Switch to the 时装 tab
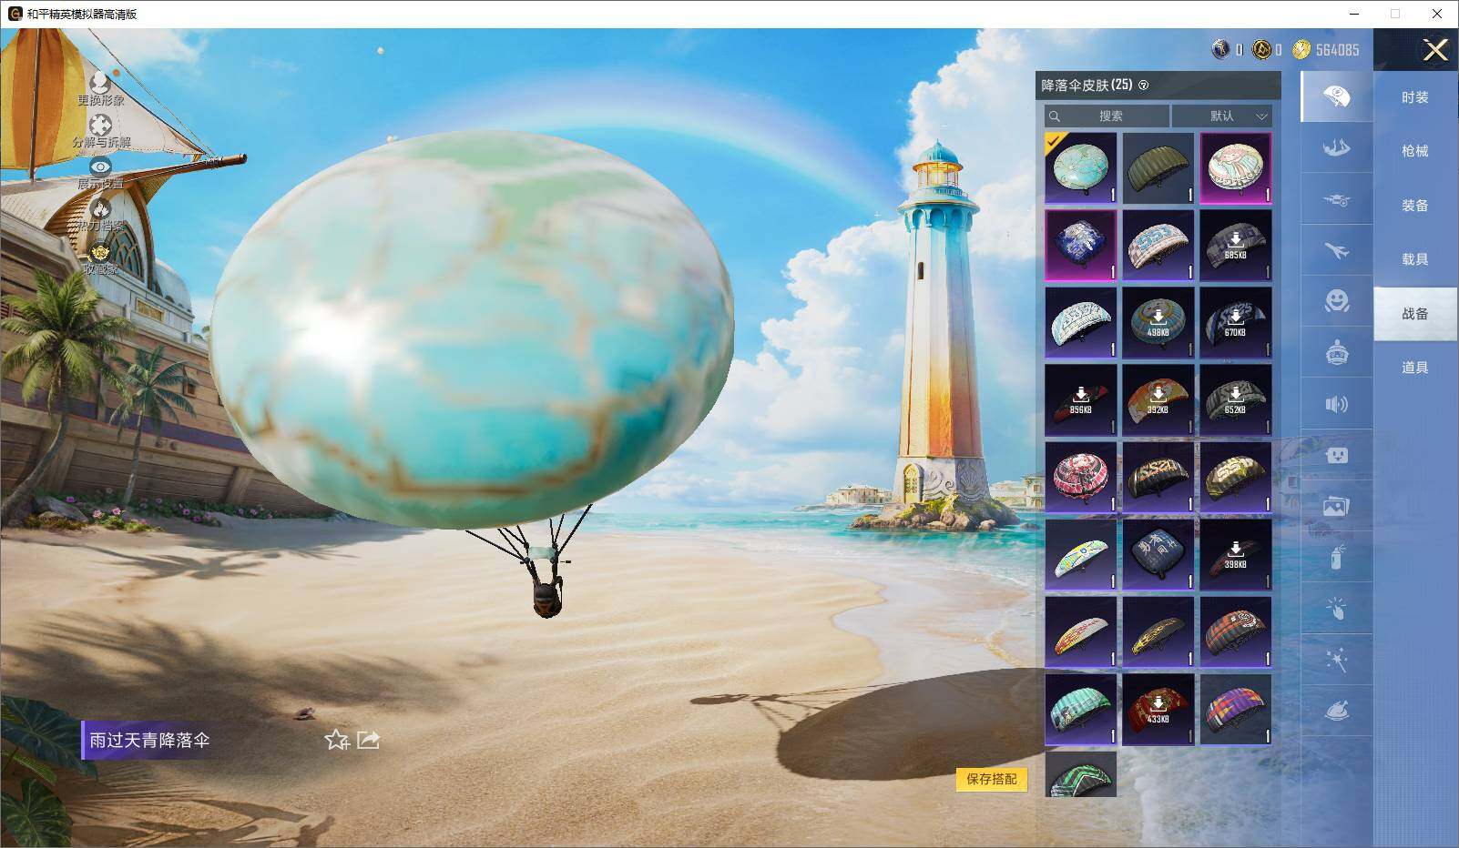Image resolution: width=1459 pixels, height=848 pixels. tap(1414, 97)
